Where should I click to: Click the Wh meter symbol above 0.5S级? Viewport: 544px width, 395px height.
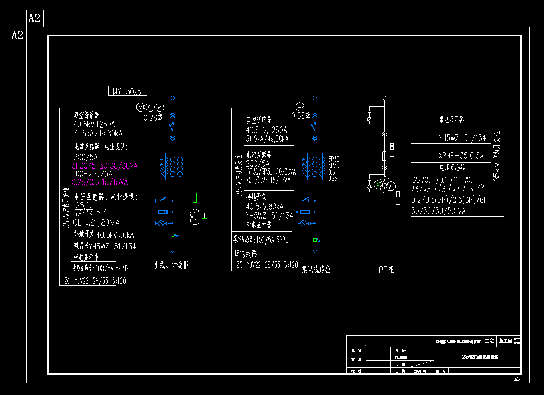[300, 107]
